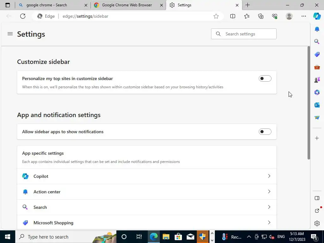The height and width of the screenshot is (243, 324).
Task: Open the Windows Start button
Action: coord(8,237)
